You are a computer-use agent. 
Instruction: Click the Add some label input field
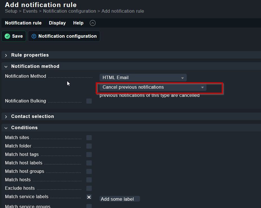pos(120,199)
